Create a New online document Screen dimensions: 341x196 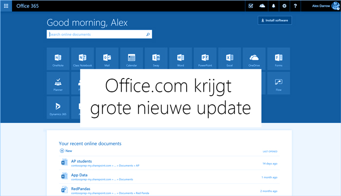pyautogui.click(x=66, y=151)
